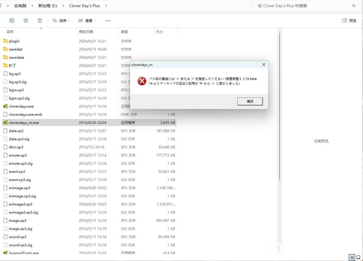Select the bgm.xp3 file icon

pyautogui.click(x=5, y=90)
